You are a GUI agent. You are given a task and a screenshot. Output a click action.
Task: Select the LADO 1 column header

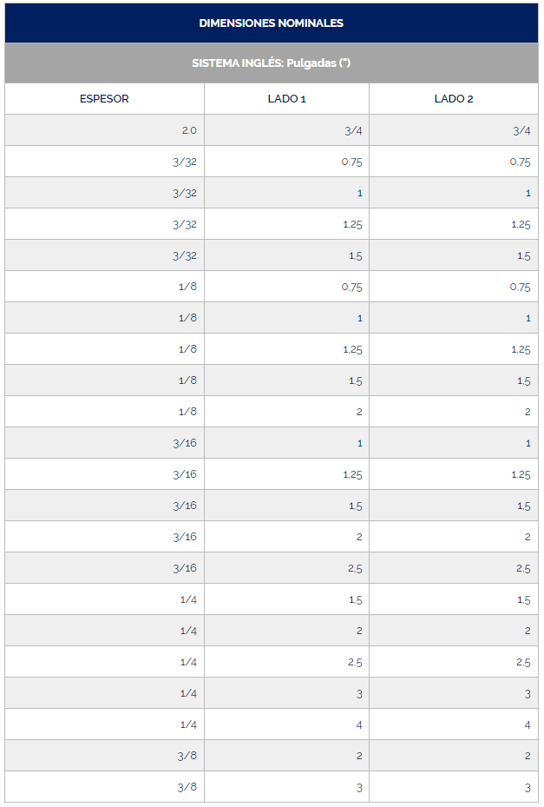coord(286,99)
